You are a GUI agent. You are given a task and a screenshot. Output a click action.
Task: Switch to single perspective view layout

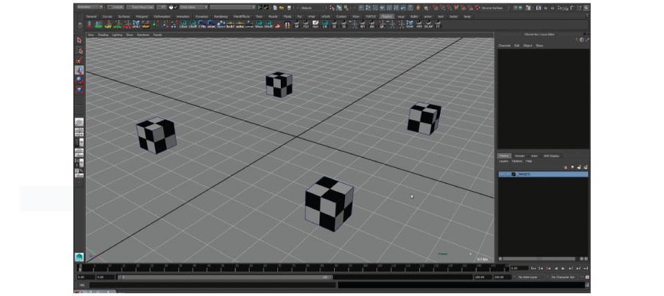(x=79, y=122)
